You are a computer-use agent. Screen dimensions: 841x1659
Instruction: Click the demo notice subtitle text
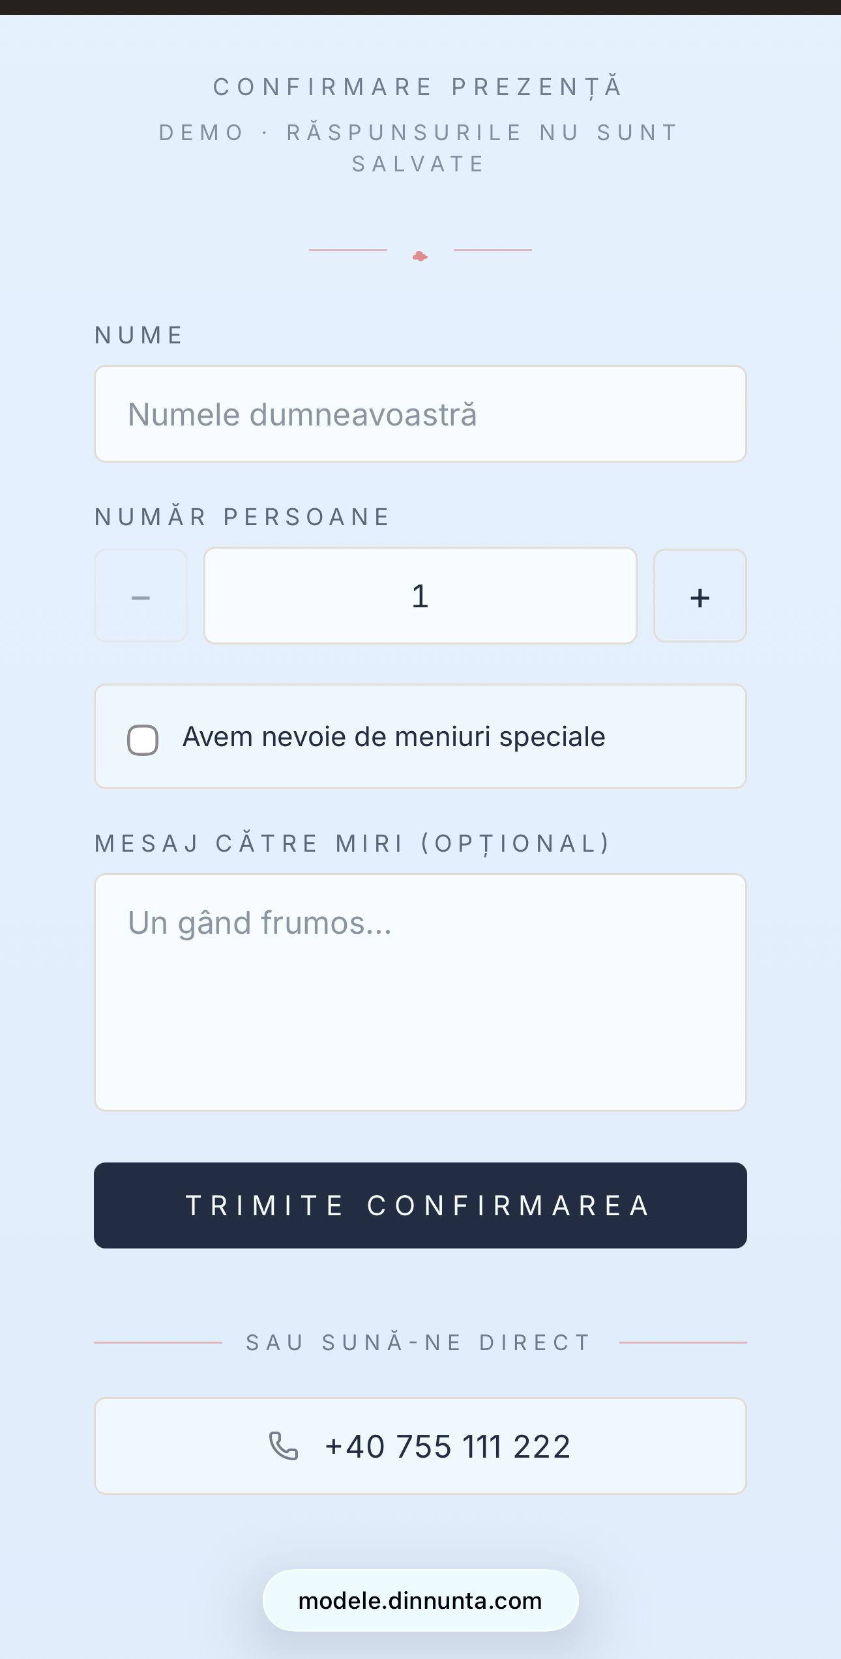(419, 148)
